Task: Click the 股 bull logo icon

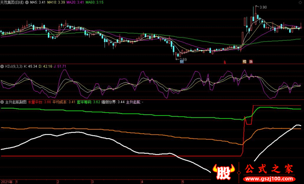Action: tap(223, 172)
